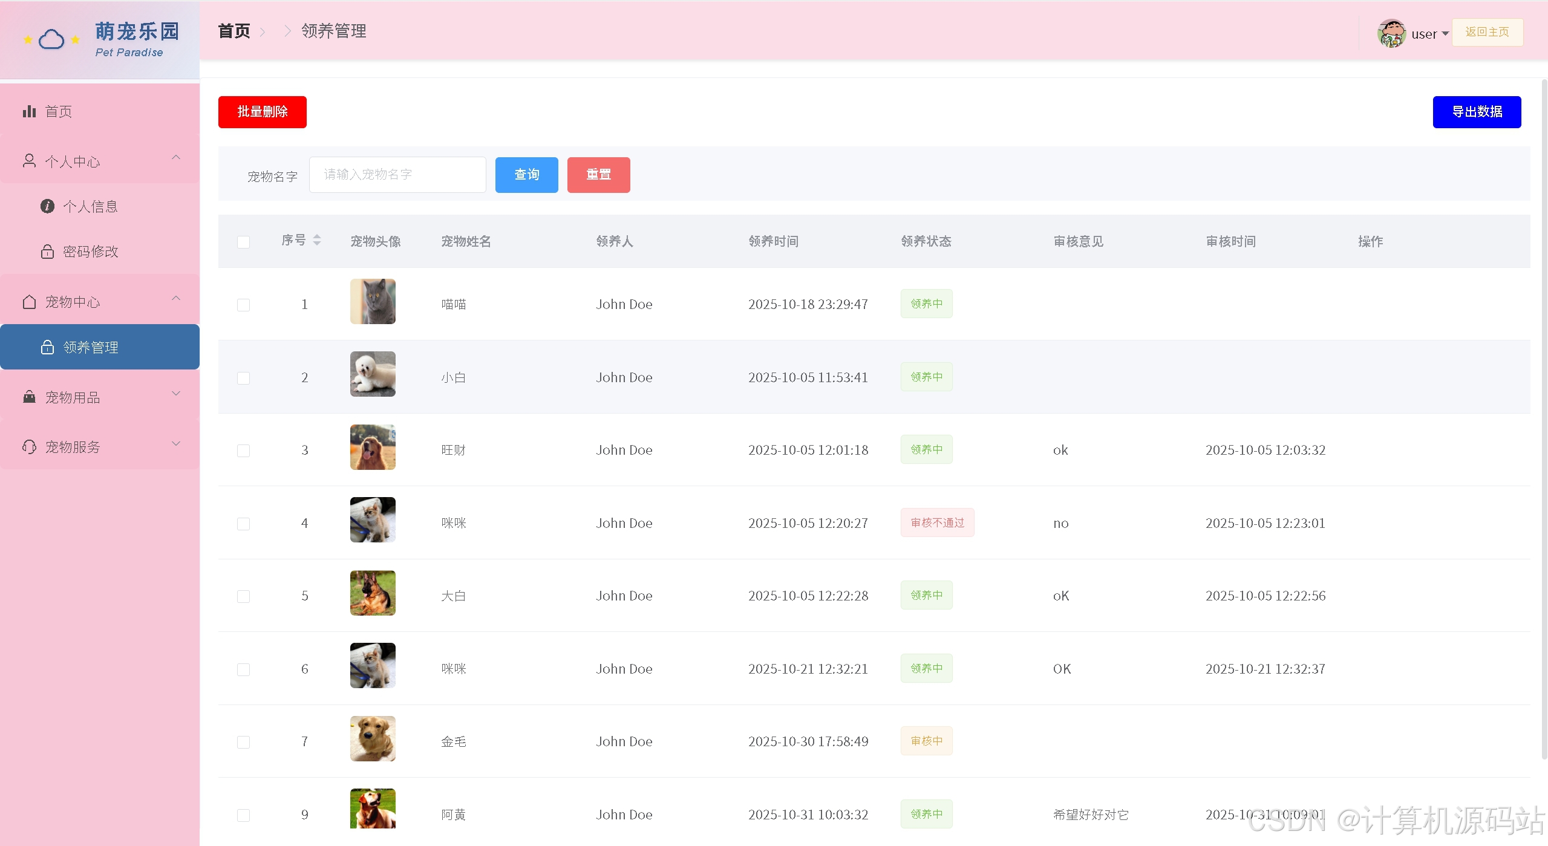Open the German shepherd thumbnail for 大白

point(373,593)
